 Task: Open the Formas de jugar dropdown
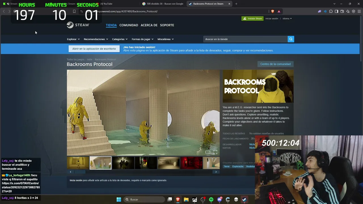click(x=142, y=39)
